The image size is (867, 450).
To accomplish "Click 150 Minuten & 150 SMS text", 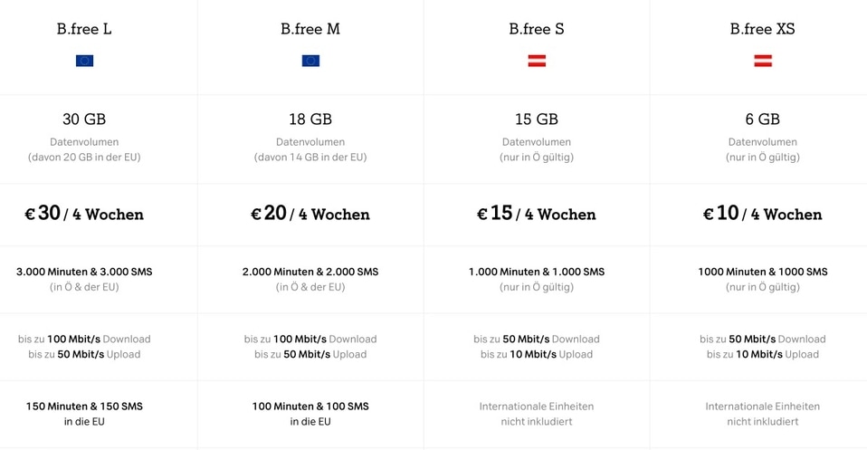I will (84, 407).
